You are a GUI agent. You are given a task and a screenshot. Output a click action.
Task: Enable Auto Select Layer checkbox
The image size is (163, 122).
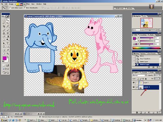(10, 8)
